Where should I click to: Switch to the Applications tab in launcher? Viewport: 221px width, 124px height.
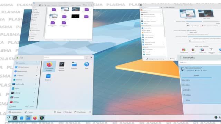pyautogui.click(x=15, y=112)
